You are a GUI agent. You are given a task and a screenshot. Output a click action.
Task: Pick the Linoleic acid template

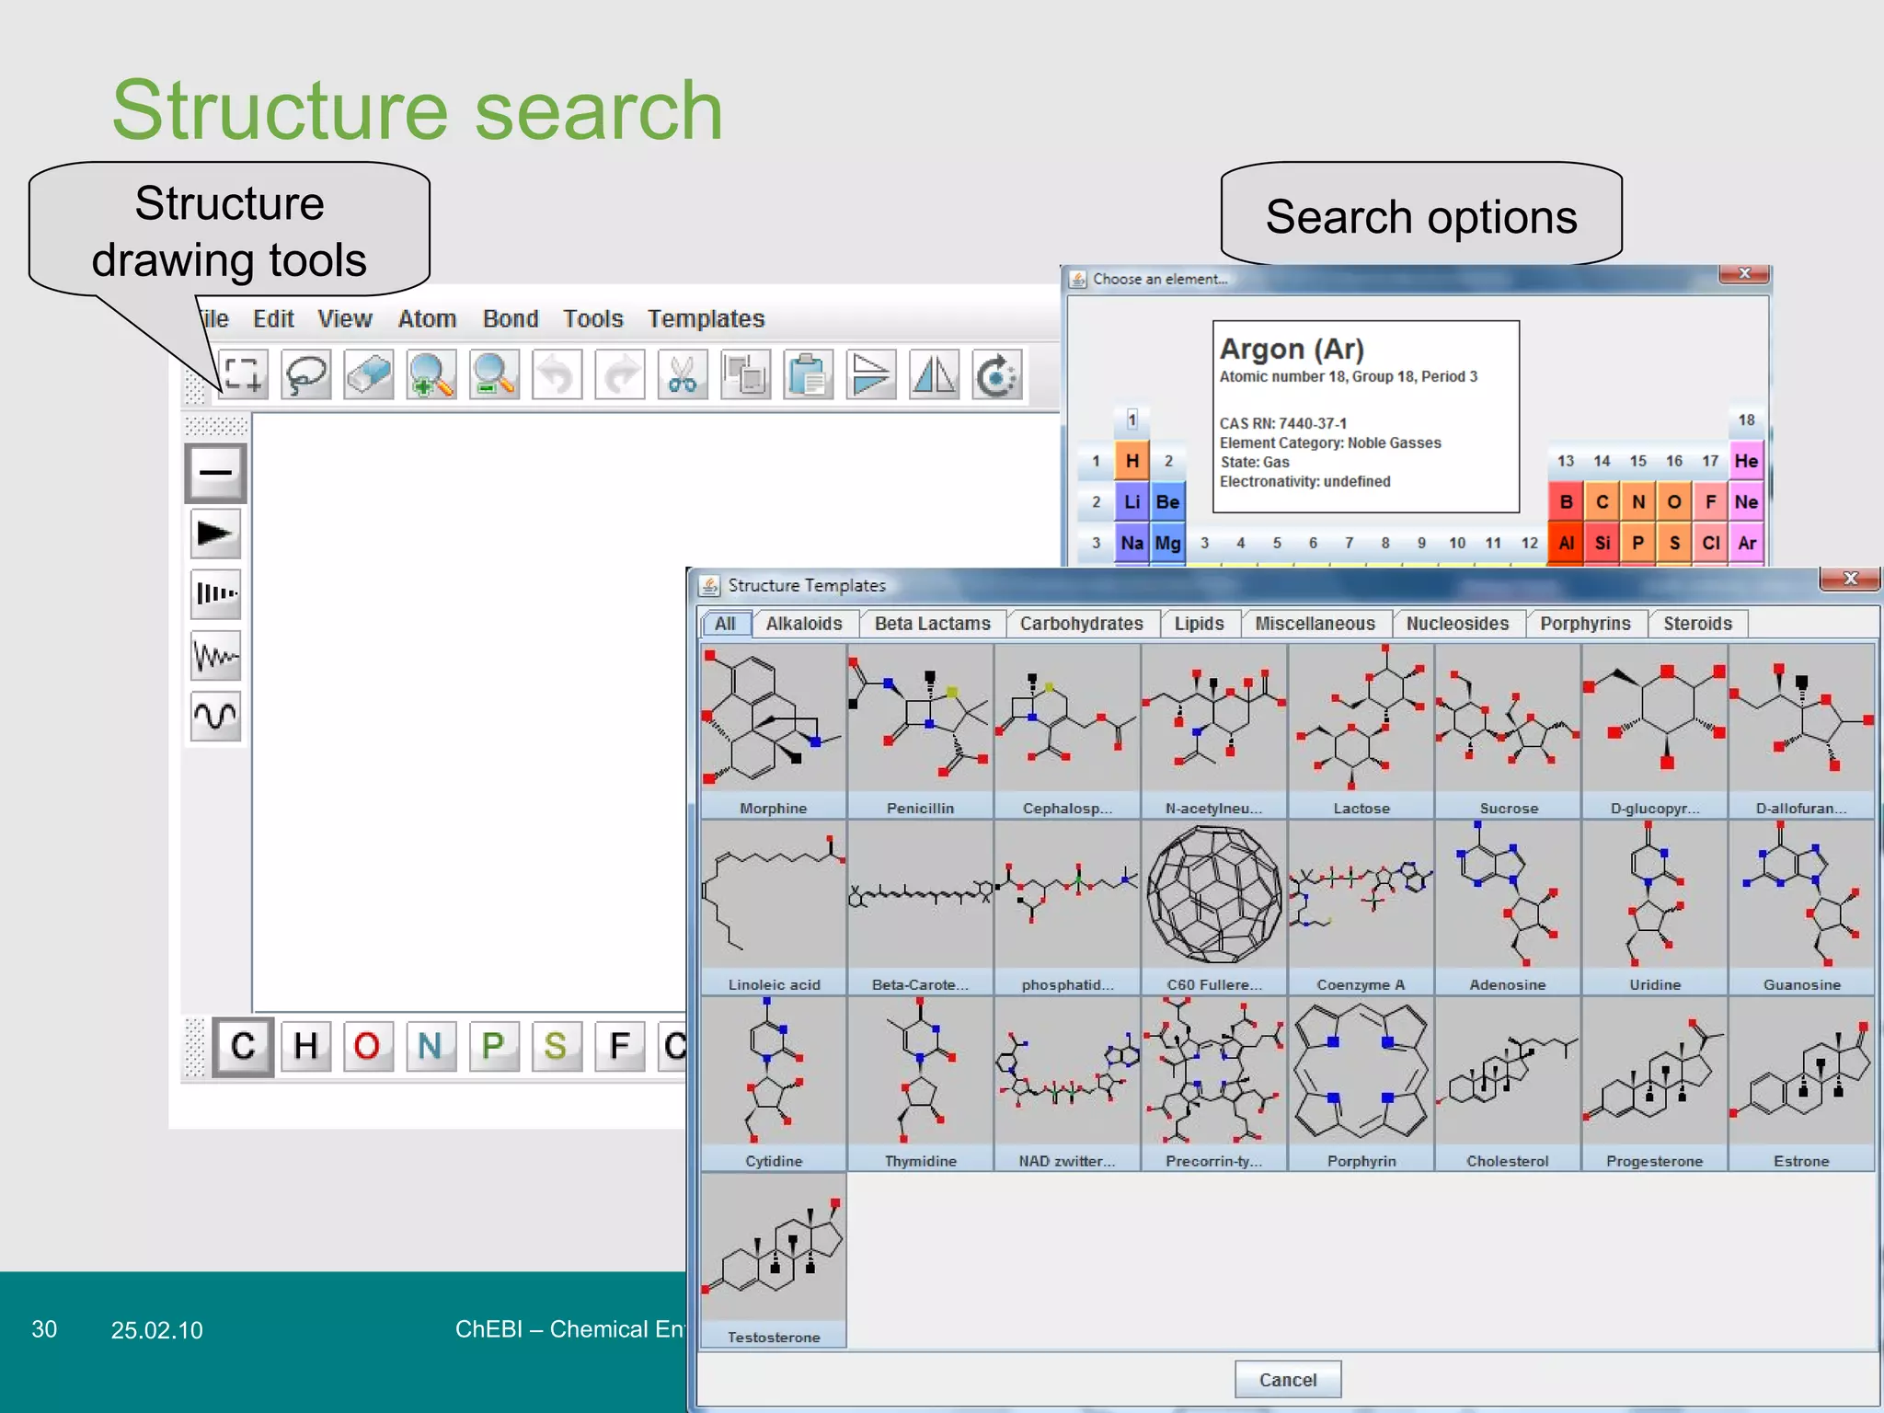coord(774,908)
